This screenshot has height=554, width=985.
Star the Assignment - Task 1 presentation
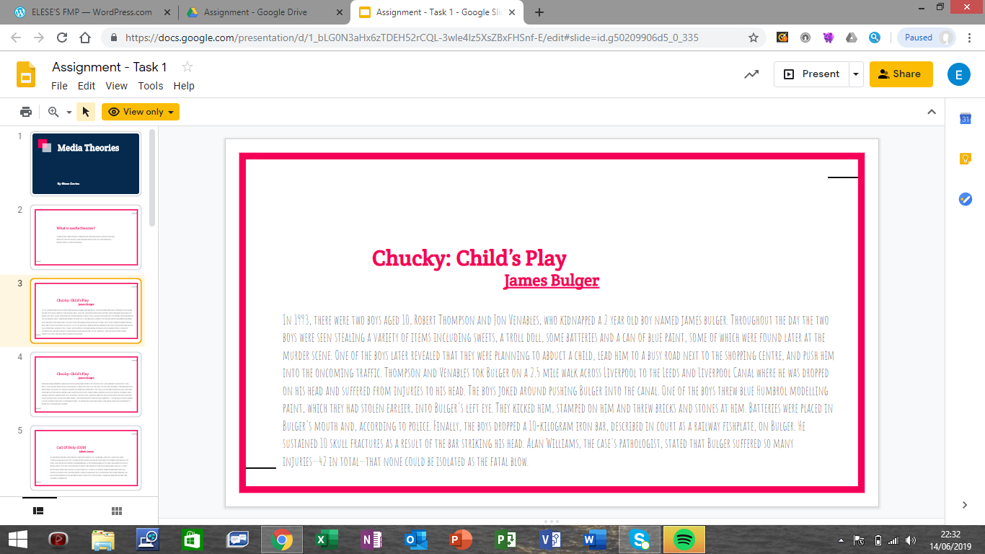click(x=187, y=67)
